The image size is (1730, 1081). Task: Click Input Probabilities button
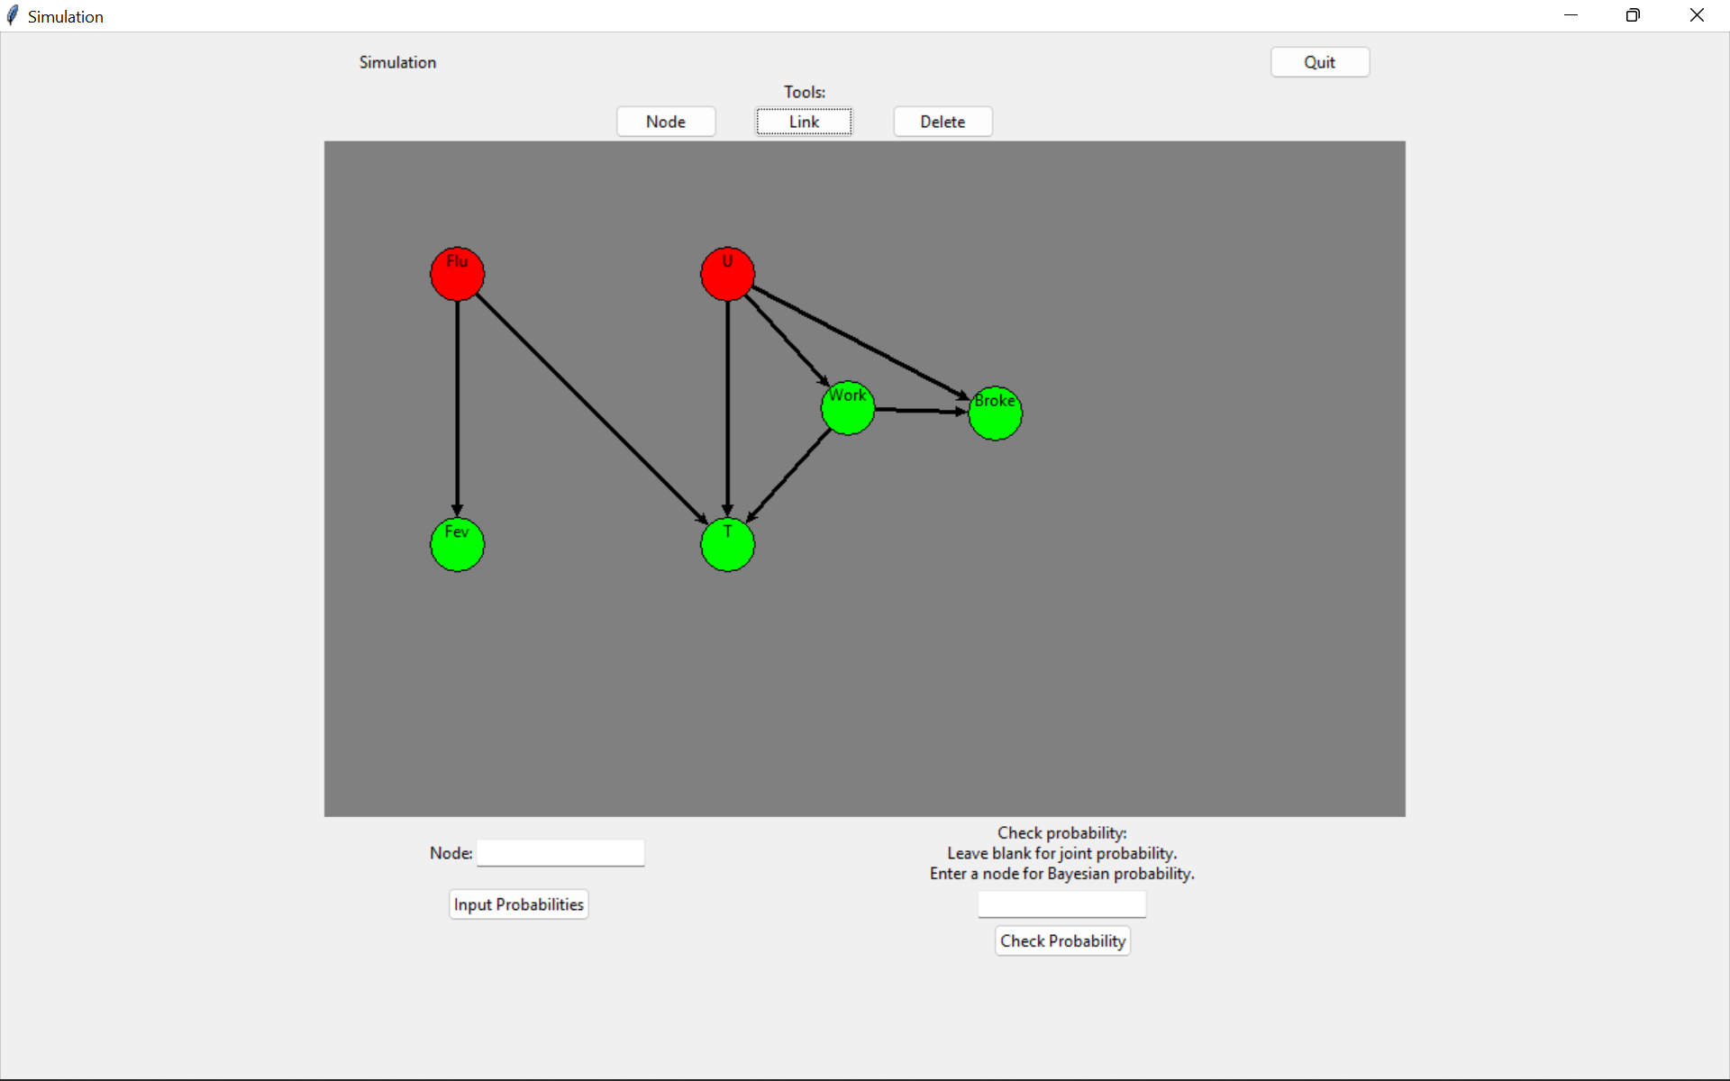tap(519, 904)
